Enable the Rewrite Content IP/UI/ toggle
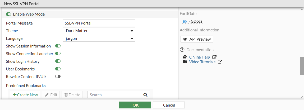Screen dimensions: 304x110 58,76
